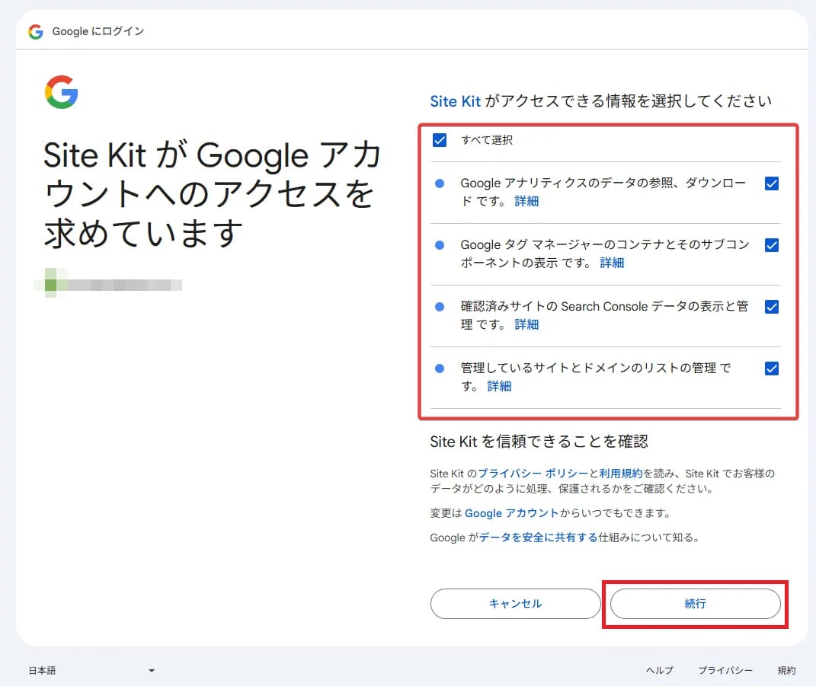
Task: Open the 利用規約 link
Action: pyautogui.click(x=621, y=474)
